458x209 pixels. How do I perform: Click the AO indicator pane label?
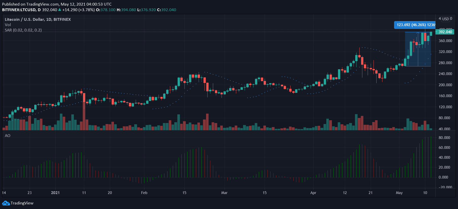[8, 136]
